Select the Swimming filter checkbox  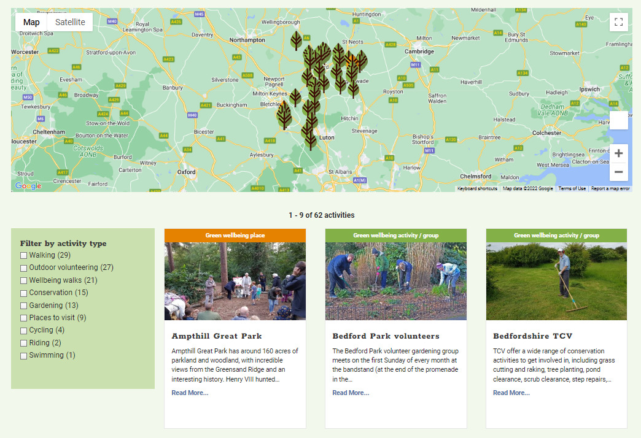(x=24, y=356)
